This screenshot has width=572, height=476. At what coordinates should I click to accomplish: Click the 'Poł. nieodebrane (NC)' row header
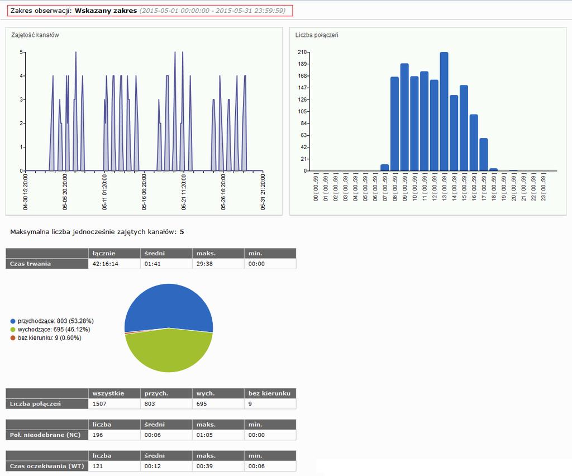(47, 435)
